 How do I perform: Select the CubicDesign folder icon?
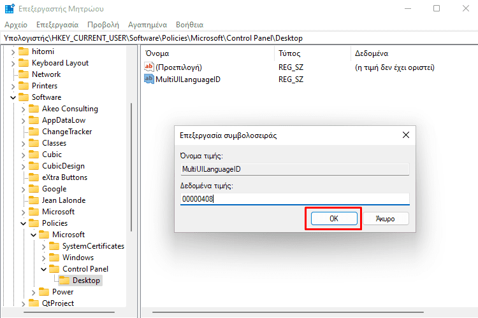[34, 166]
